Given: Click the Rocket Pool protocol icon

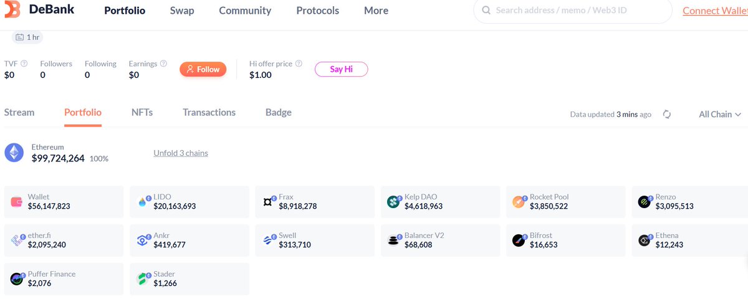Looking at the screenshot, I should click(519, 202).
